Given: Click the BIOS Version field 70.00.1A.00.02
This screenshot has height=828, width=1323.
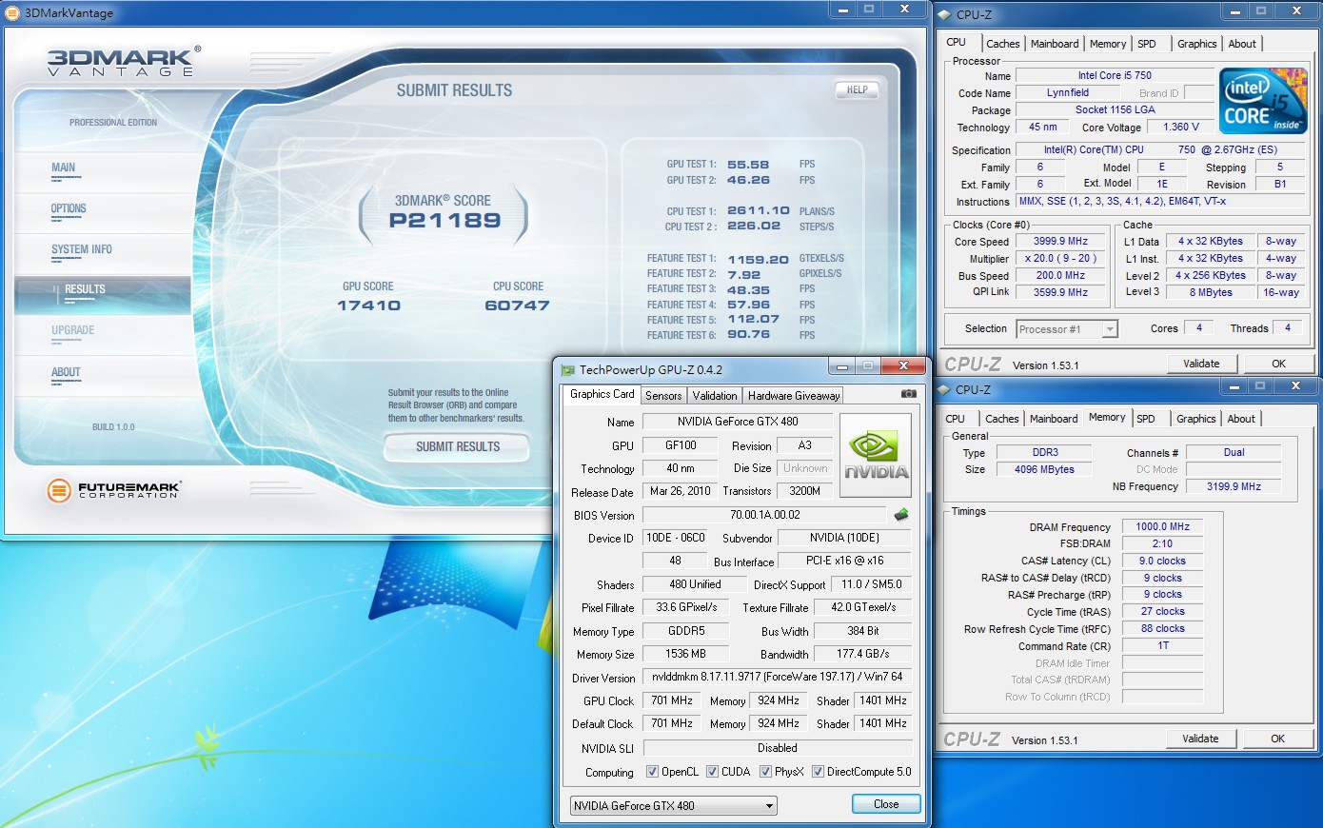Looking at the screenshot, I should tap(765, 515).
